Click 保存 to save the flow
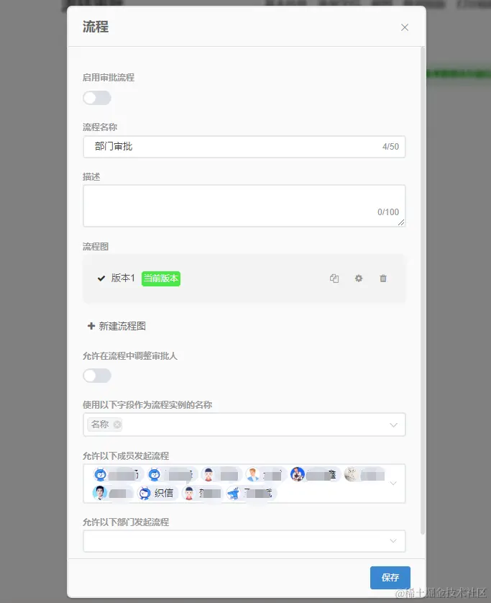The image size is (491, 603). (x=390, y=578)
